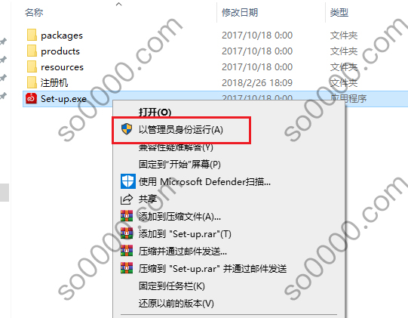Select 还原以前的版本(V)
The height and width of the screenshot is (318, 408).
pyautogui.click(x=176, y=304)
